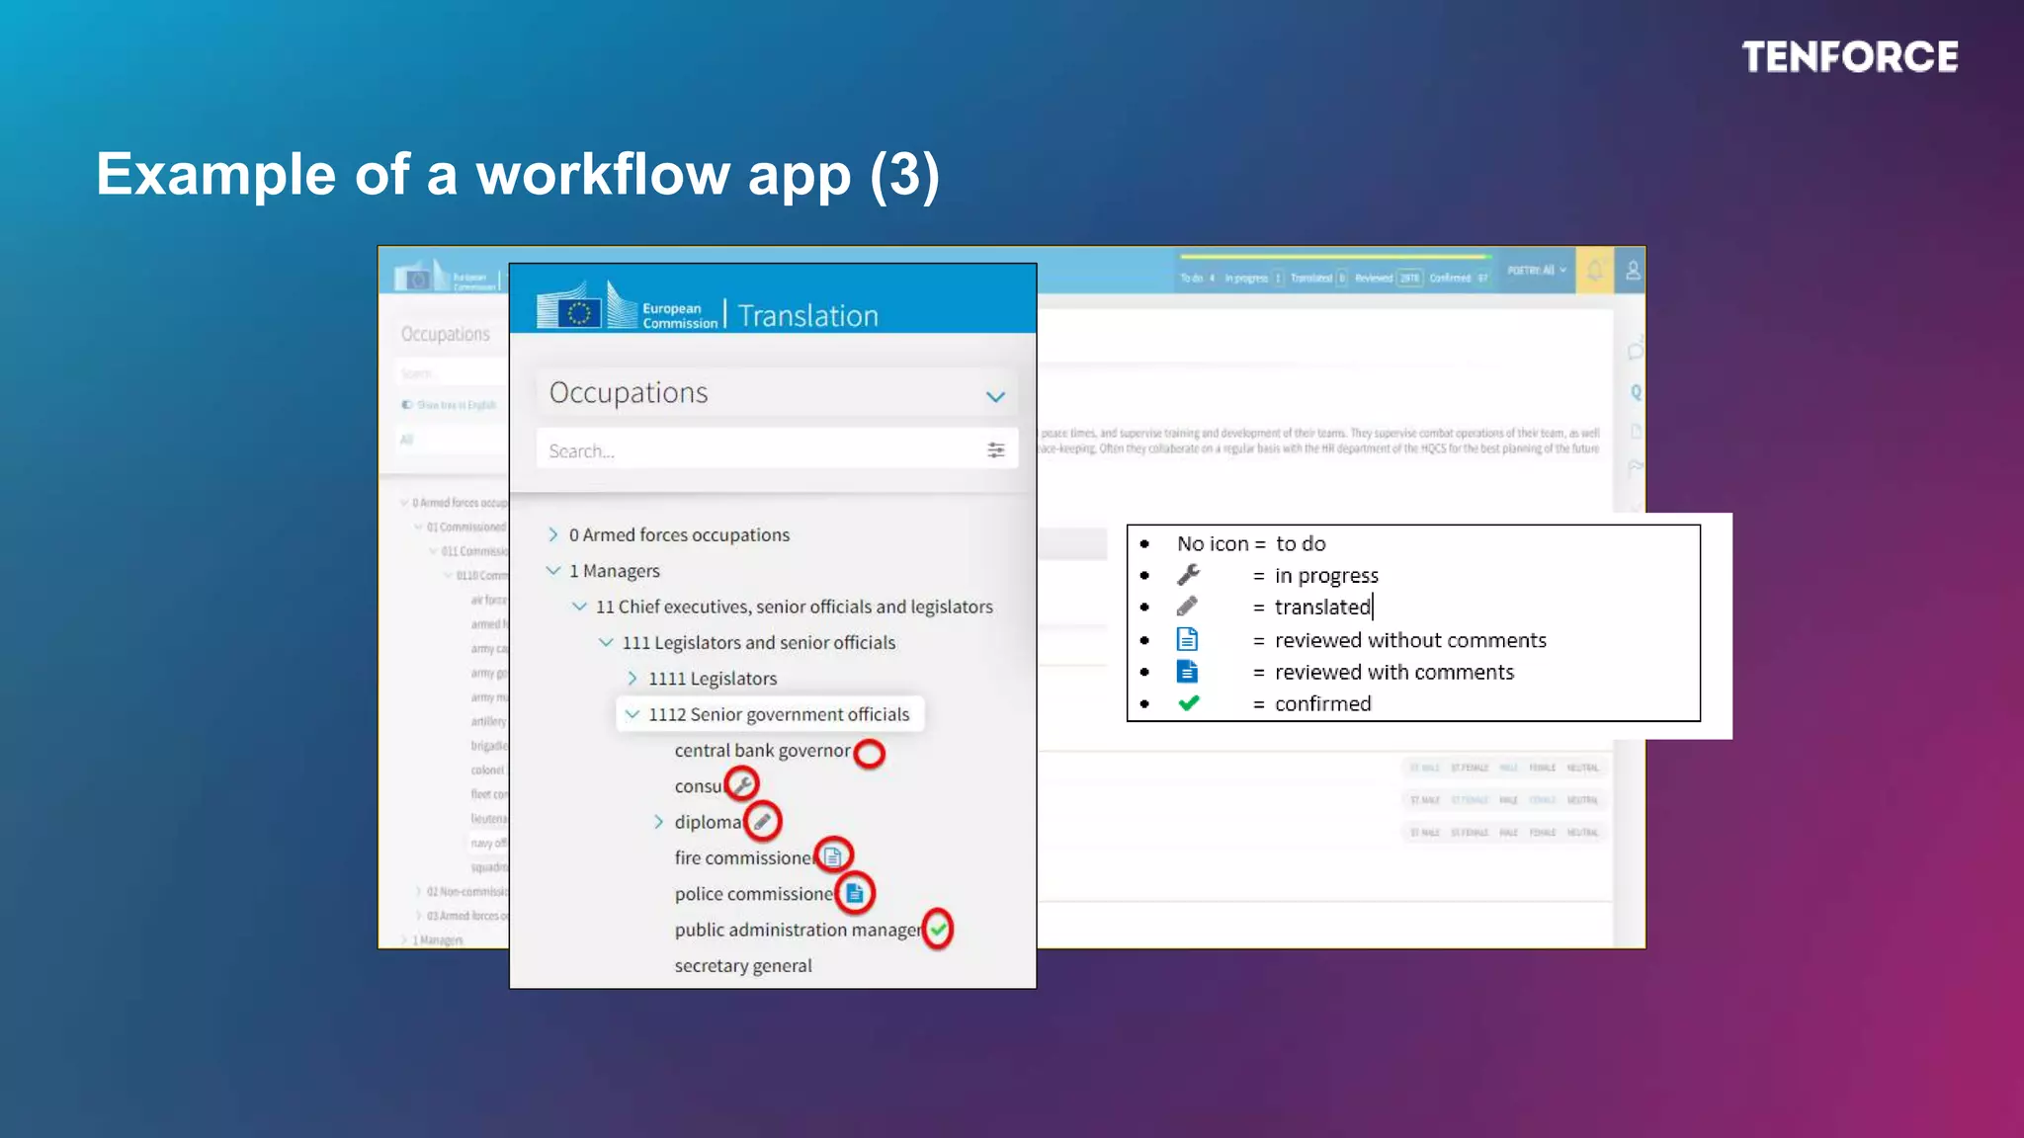The height and width of the screenshot is (1138, 2024).
Task: Click police commissioner's filled document icon
Action: pyautogui.click(x=855, y=893)
